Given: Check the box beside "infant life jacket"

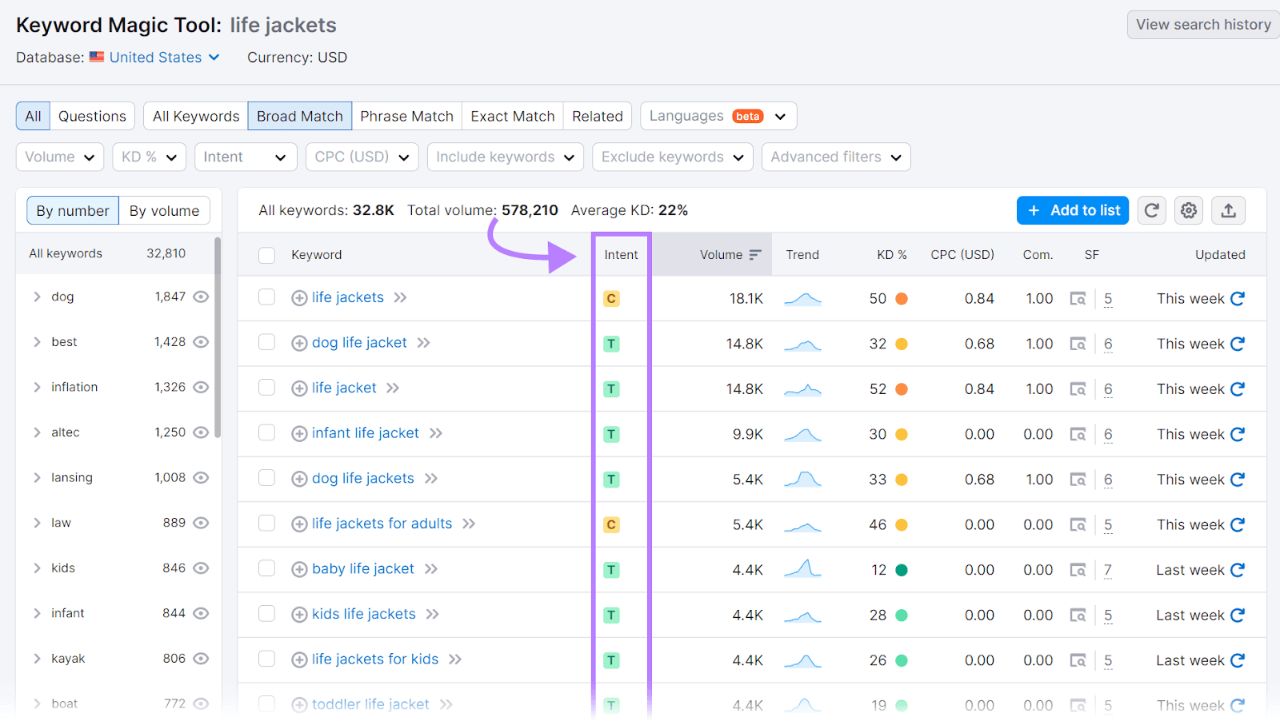Looking at the screenshot, I should pos(266,432).
